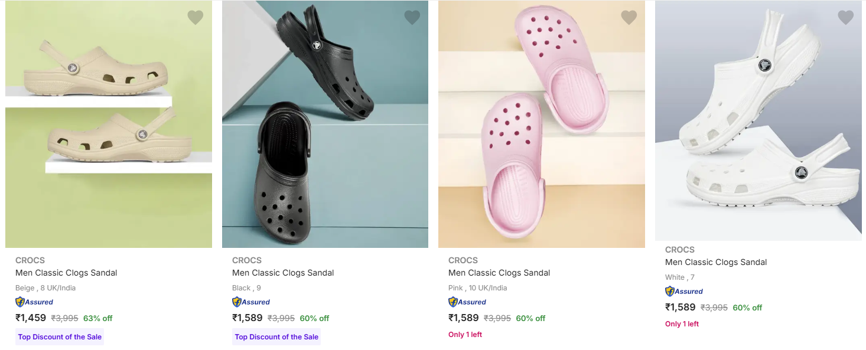Click the ₹1,459 price on beige clogs

coord(31,318)
